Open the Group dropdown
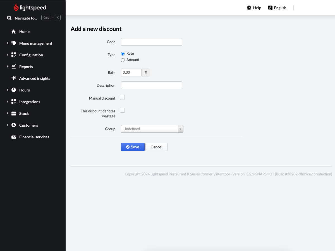 [152, 129]
